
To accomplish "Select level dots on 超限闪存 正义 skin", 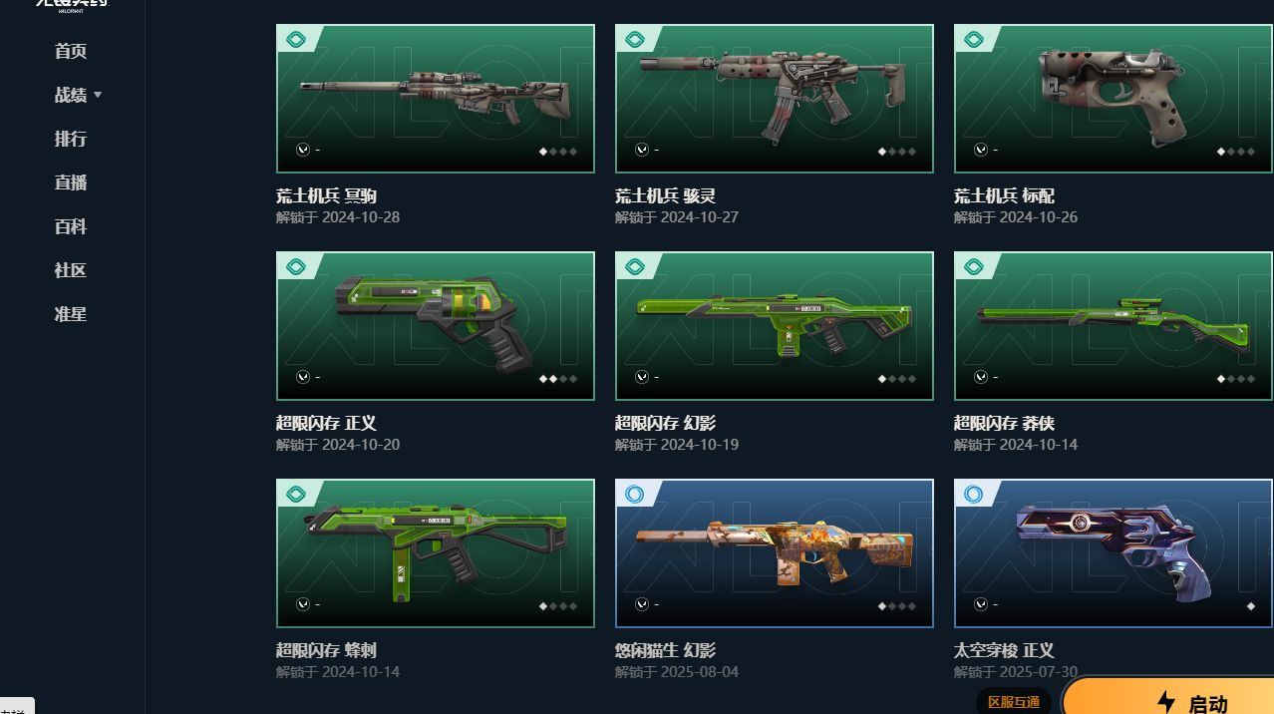I will pyautogui.click(x=558, y=379).
